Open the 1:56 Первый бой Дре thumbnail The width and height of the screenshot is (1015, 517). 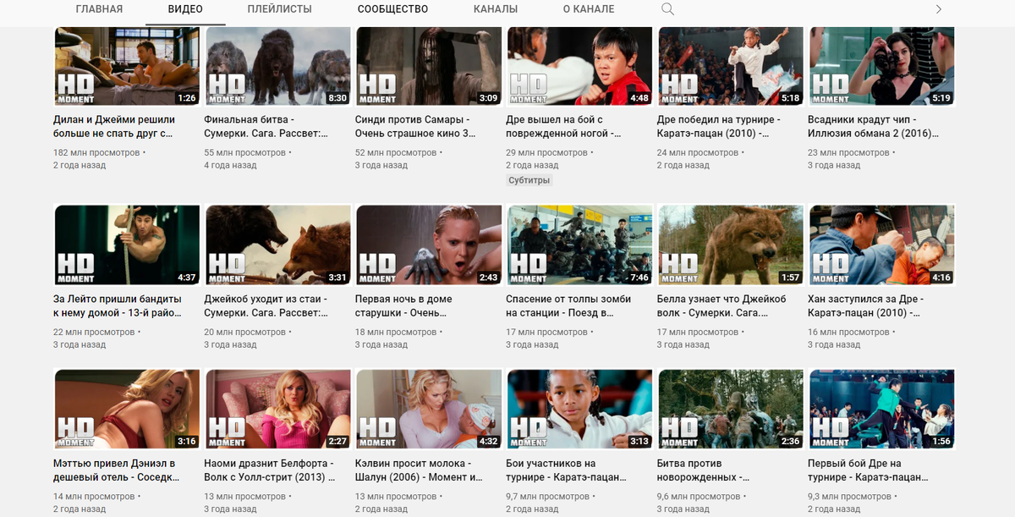[882, 410]
